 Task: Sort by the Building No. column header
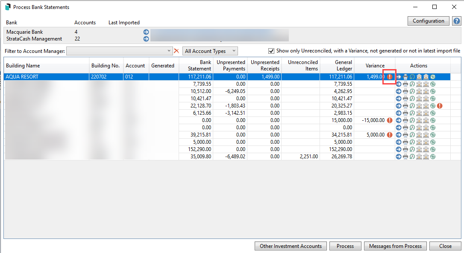[106, 66]
